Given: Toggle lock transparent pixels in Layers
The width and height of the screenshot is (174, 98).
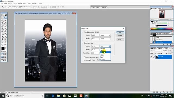Looking at the screenshot, I should coord(155,53).
